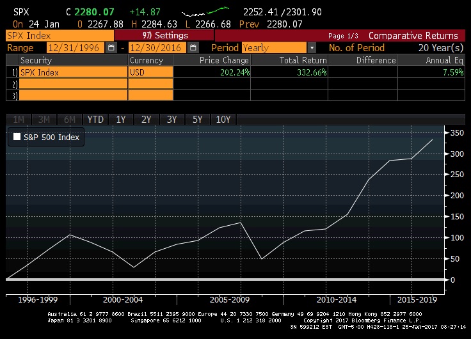Click the empty currency field in row 3
Image resolution: width=471 pixels, height=339 pixels.
pos(150,95)
